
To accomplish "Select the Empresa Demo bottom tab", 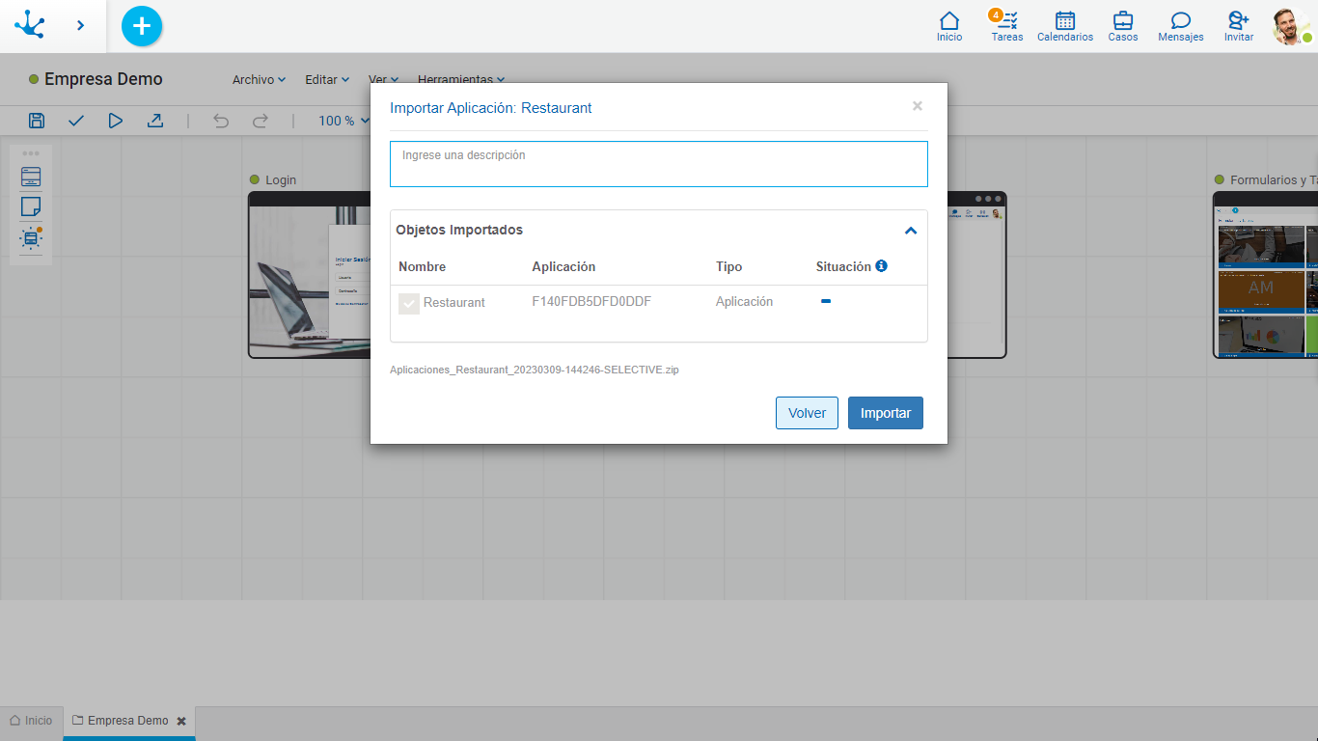I will coord(126,721).
